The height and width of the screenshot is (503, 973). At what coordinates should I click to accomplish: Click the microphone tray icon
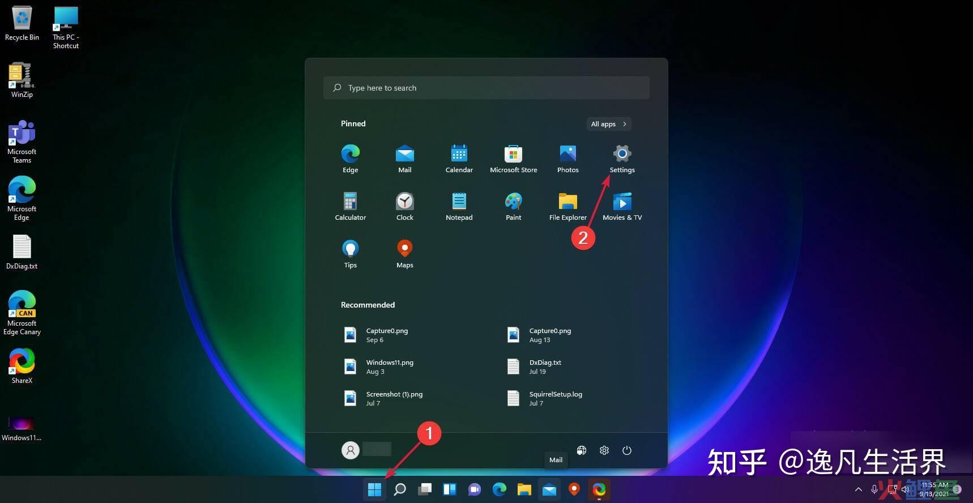[x=874, y=489]
